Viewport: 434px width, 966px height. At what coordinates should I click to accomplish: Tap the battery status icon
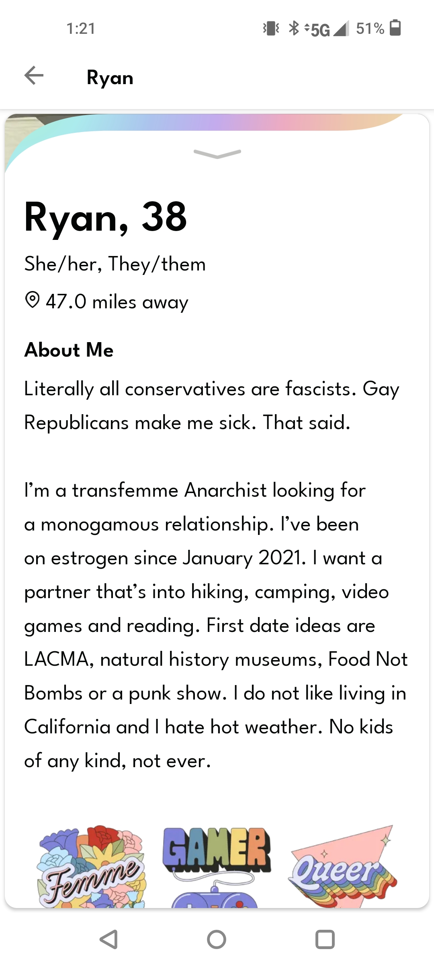pos(395,28)
